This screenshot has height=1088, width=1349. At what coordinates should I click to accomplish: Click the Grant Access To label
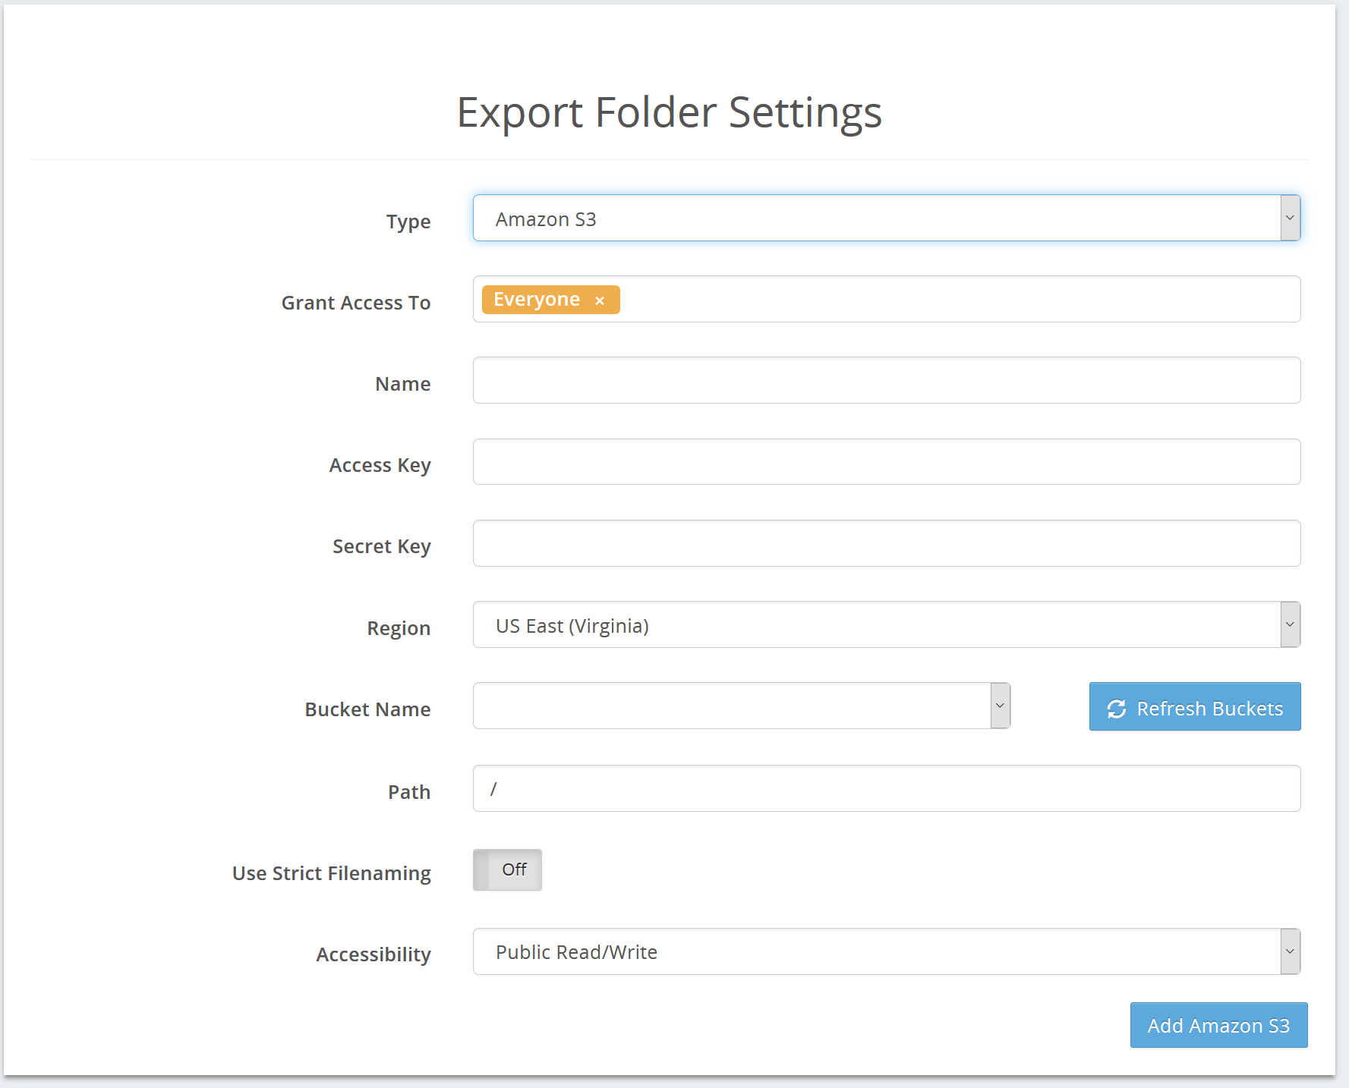tap(356, 303)
